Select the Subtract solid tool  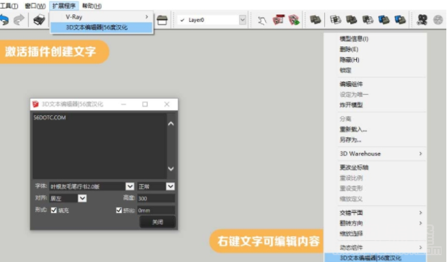[x=368, y=20]
